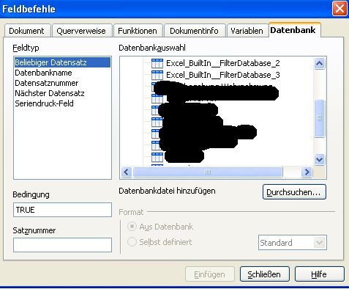
Task: Click the table icon beside Excel_BuiltIn__FilterDatabase_3
Action: 157,75
